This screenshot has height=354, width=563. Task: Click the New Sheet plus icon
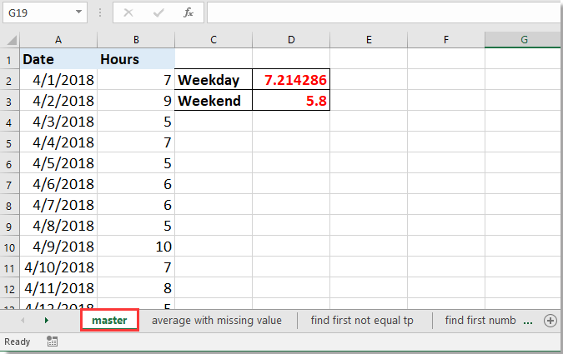(550, 321)
